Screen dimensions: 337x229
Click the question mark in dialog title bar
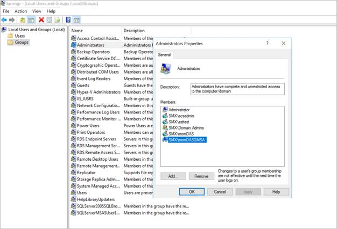[267, 44]
